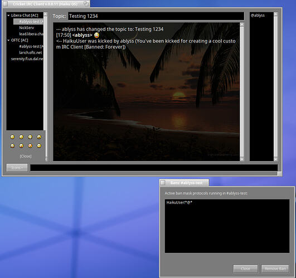Focus the message input box
Screen dimensions: 296x278
154,168
